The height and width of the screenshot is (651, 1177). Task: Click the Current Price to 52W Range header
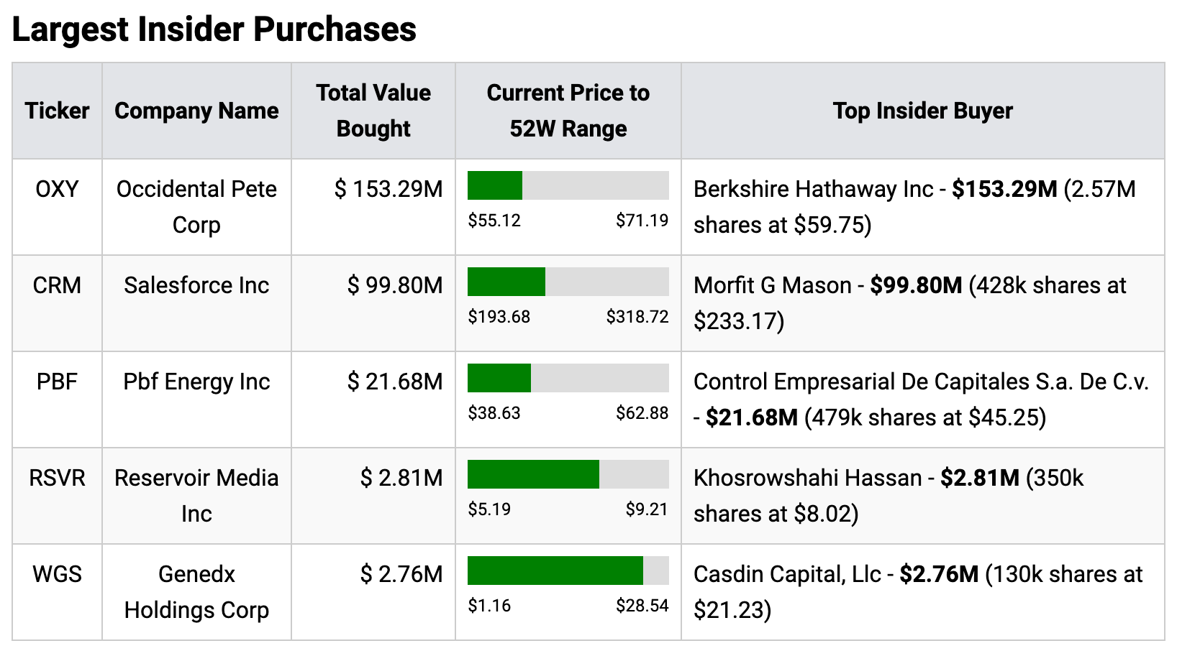568,111
